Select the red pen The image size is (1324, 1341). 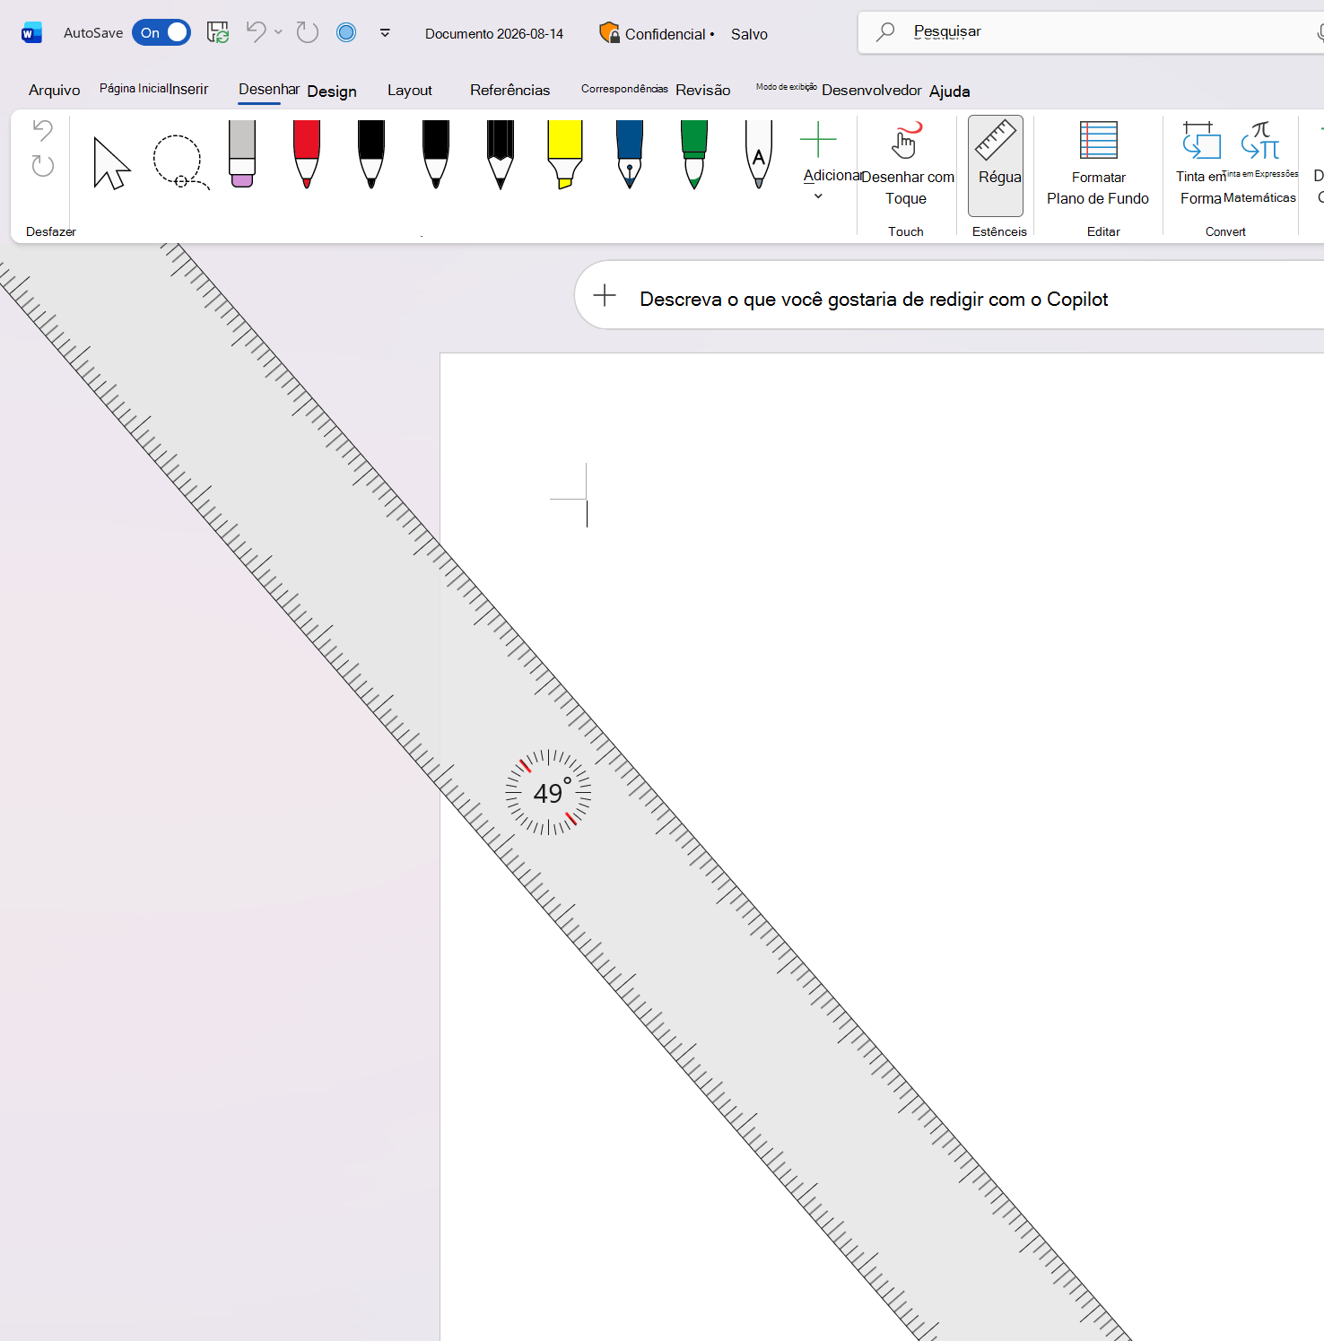[x=307, y=154]
